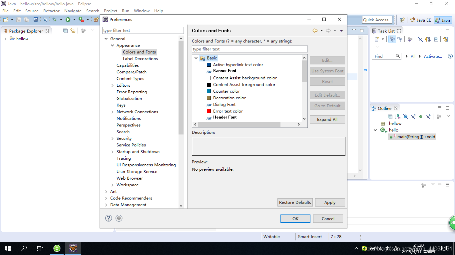Expand the Security preference node
Image resolution: width=455 pixels, height=255 pixels.
pos(113,138)
